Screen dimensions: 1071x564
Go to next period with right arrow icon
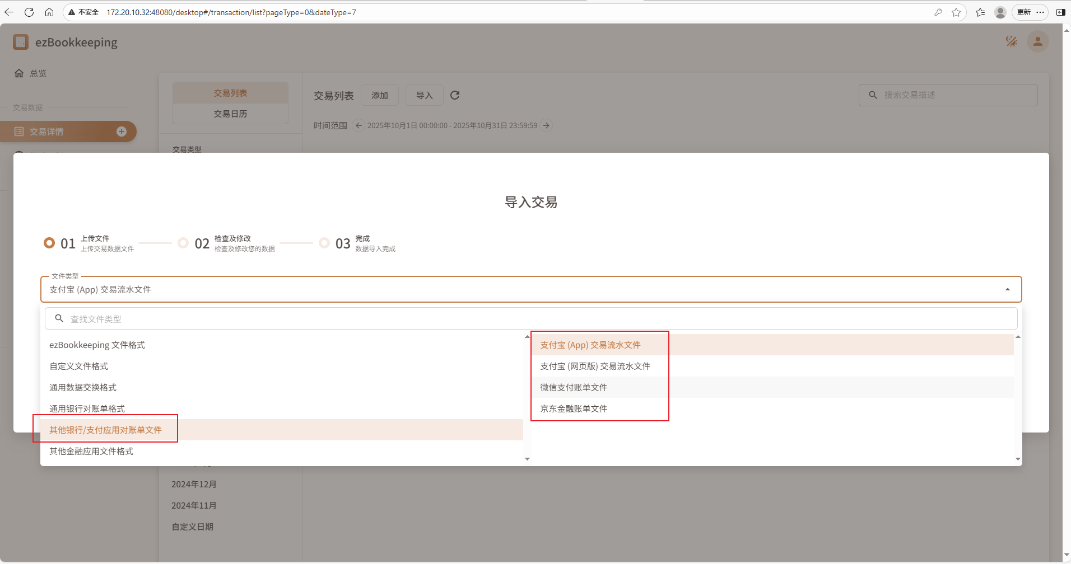tap(546, 125)
